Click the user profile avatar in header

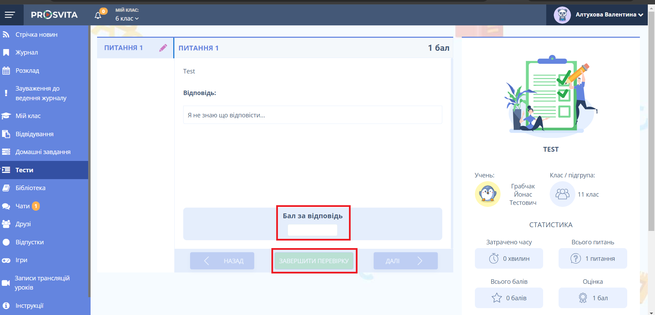[x=562, y=15]
